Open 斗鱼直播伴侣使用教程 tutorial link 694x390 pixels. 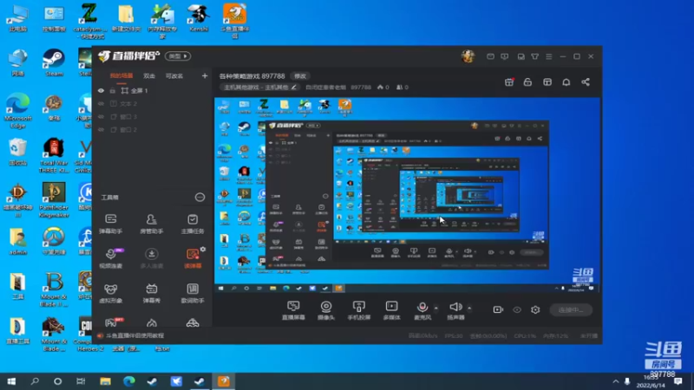(134, 335)
